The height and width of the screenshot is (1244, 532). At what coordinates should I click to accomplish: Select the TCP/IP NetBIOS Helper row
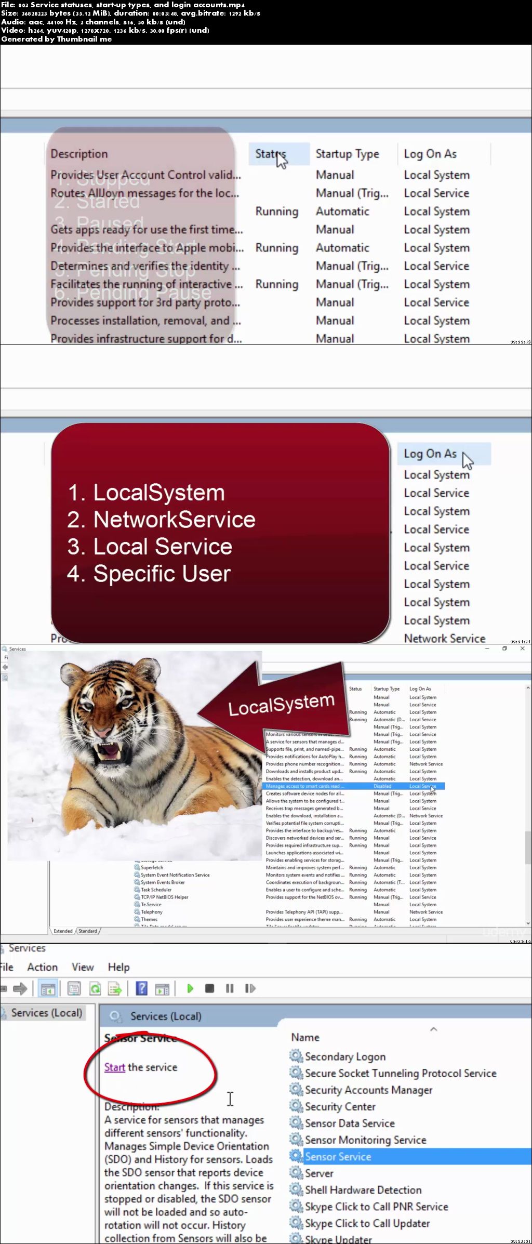tap(165, 897)
